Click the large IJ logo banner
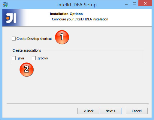Screen dimensions: 154x120 coord(11,18)
